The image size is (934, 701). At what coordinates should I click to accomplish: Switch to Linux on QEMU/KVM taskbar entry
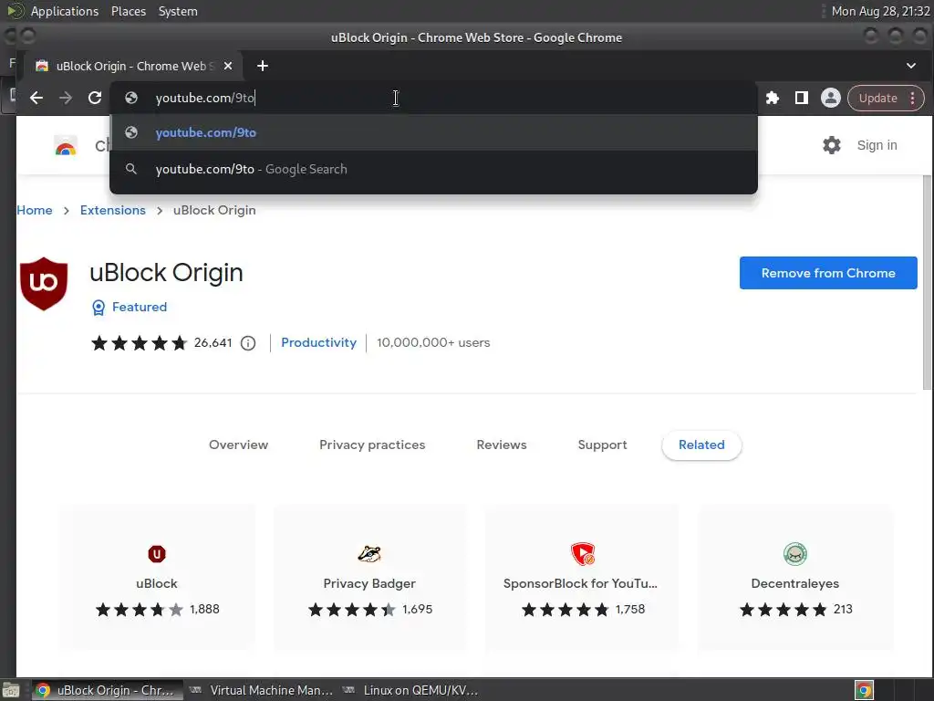pyautogui.click(x=411, y=690)
